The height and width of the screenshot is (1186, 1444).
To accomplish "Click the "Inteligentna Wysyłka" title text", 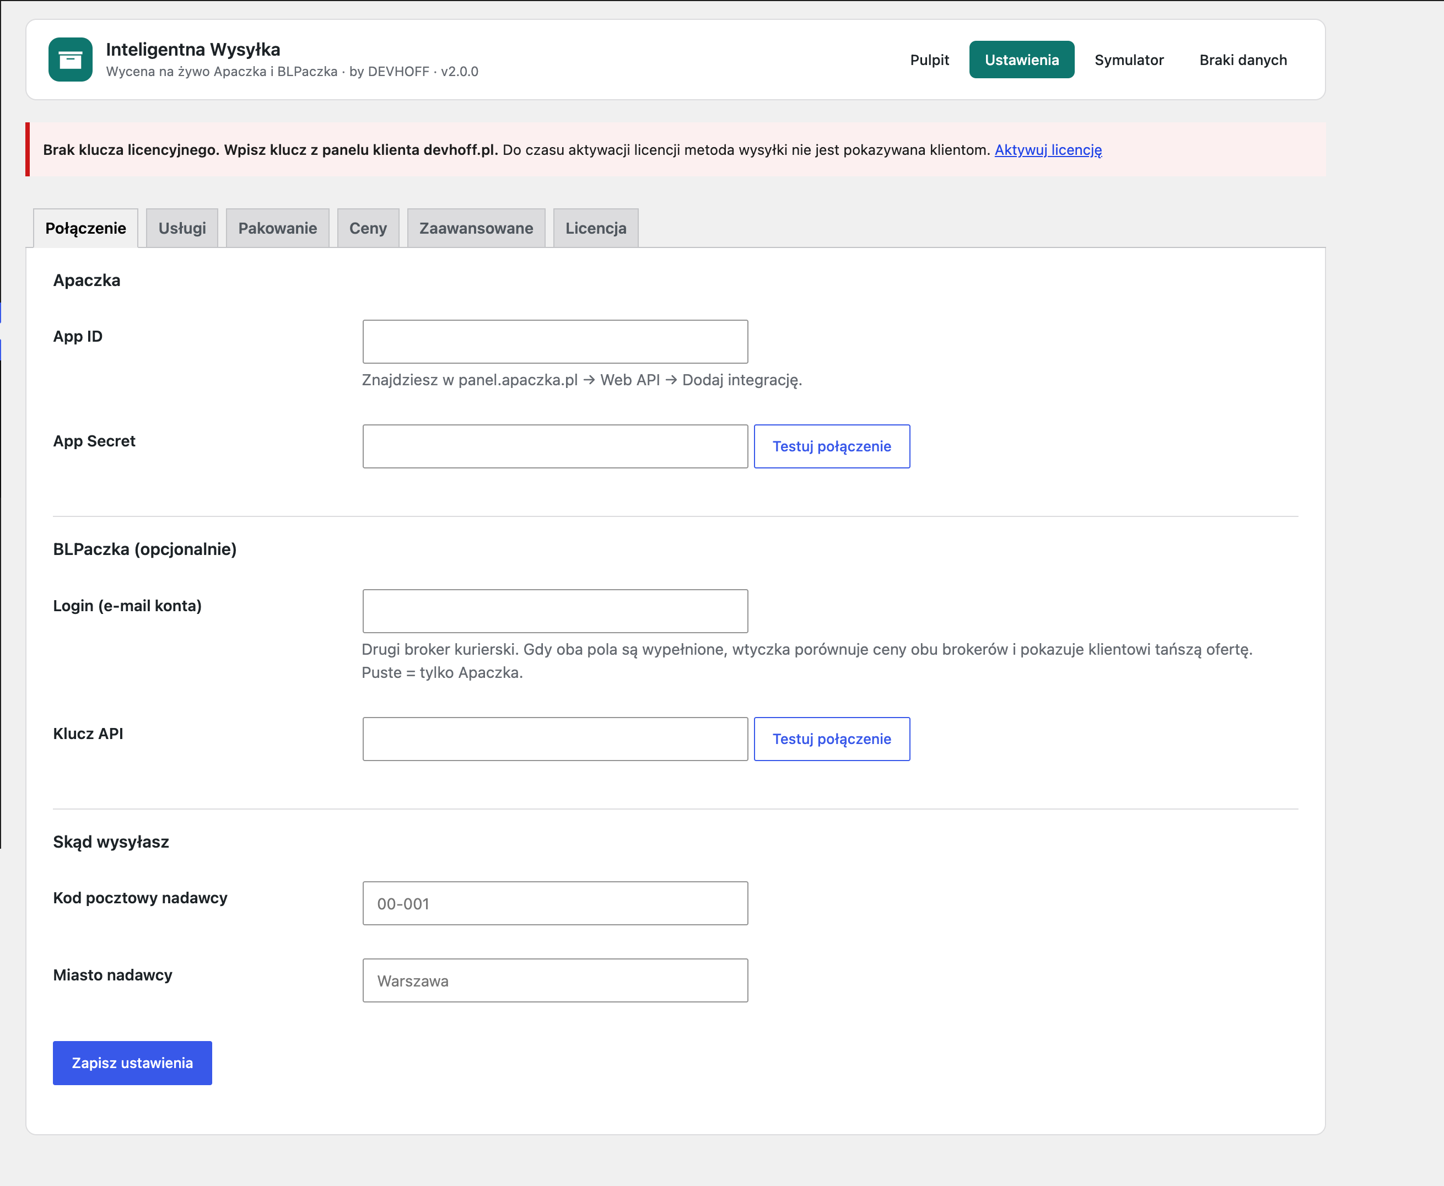I will coord(192,49).
